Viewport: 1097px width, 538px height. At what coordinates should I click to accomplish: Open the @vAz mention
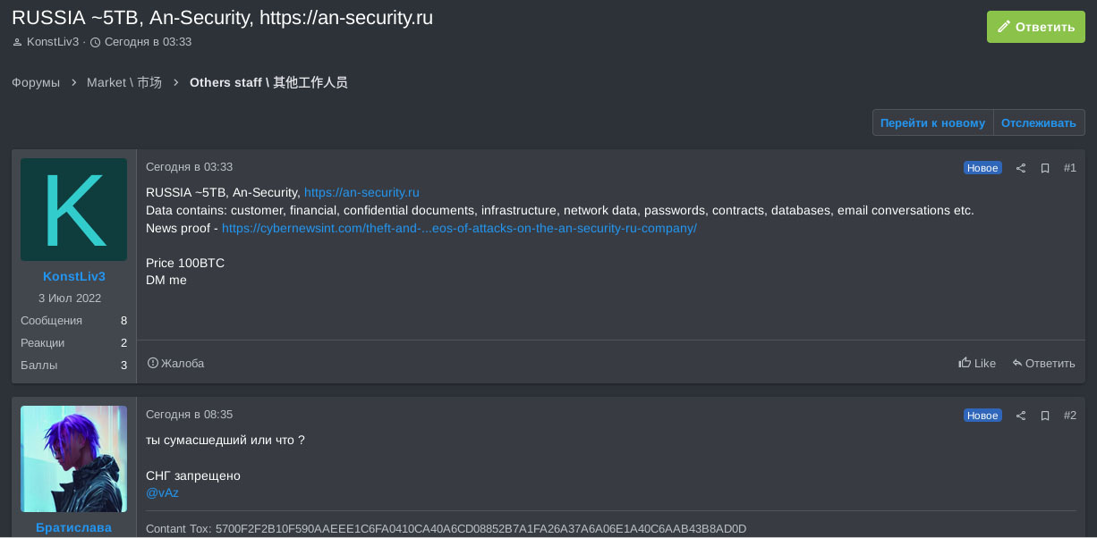[x=163, y=493]
